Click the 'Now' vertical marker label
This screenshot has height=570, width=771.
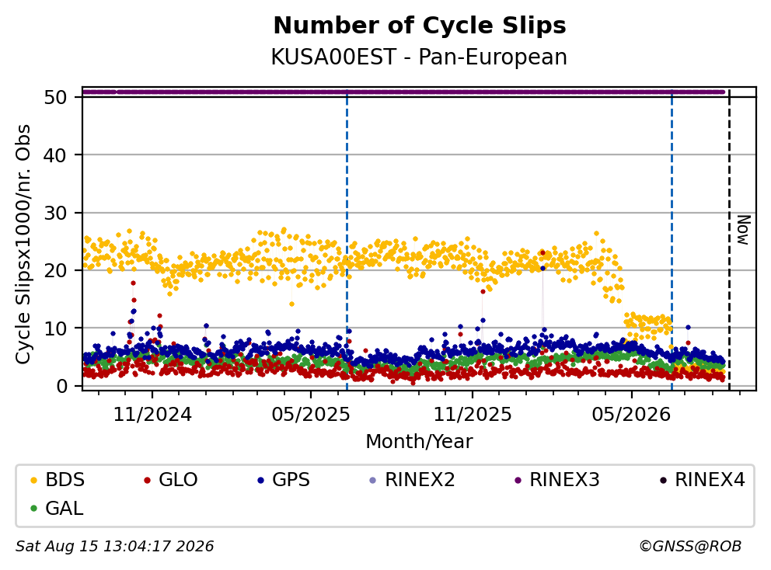744,230
